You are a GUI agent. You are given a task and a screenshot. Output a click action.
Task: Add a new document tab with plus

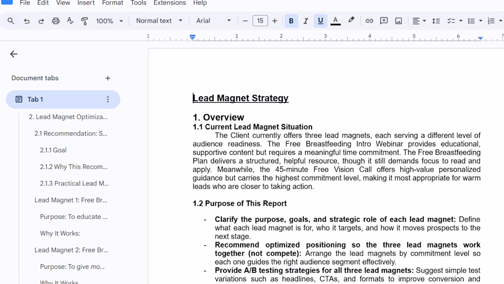pos(108,78)
